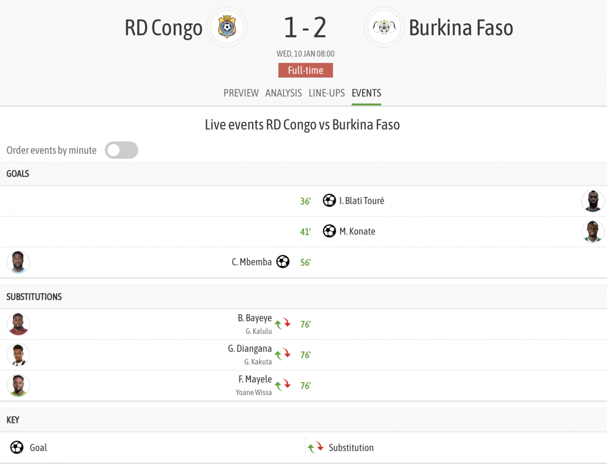Click goal ball icon beside C. Mbemba
This screenshot has width=607, height=464.
(283, 262)
